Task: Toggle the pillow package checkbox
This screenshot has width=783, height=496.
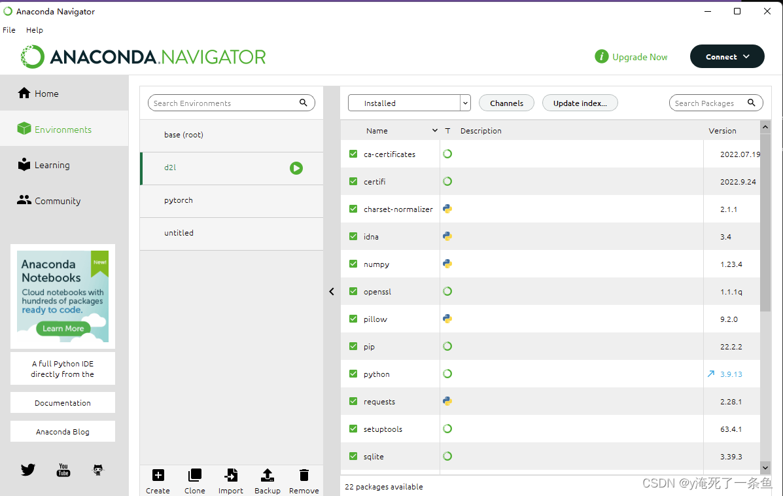Action: pos(353,319)
